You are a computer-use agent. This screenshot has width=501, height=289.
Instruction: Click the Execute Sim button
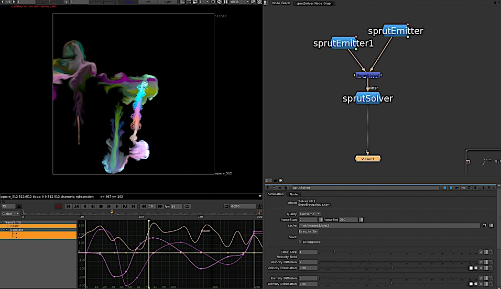pyautogui.click(x=309, y=231)
